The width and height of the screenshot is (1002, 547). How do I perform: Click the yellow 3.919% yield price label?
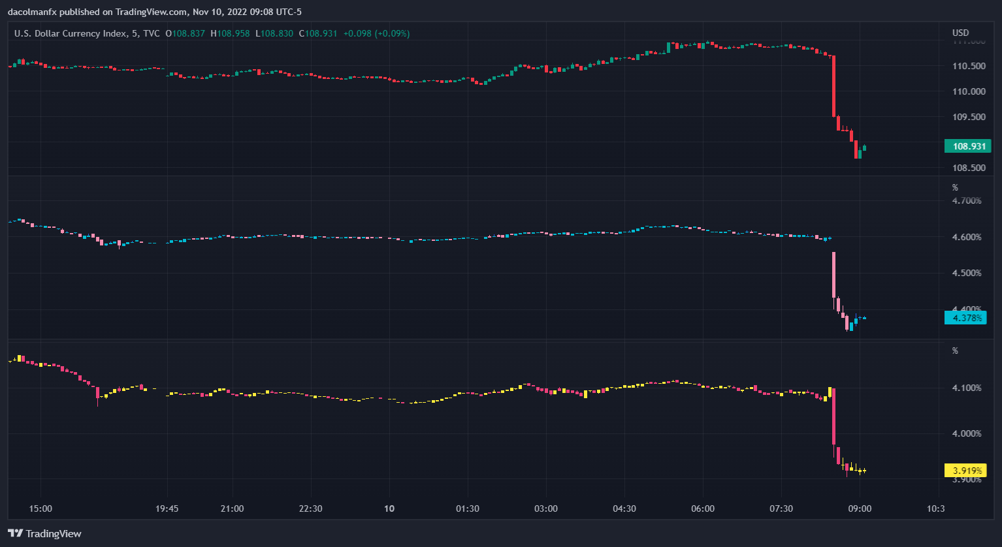[967, 470]
